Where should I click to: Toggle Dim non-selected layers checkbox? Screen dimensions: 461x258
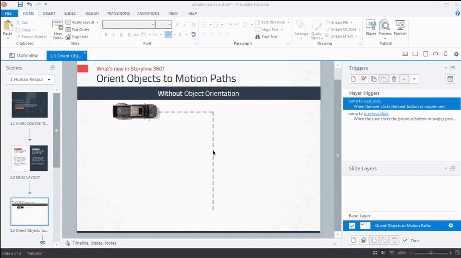coord(405,240)
